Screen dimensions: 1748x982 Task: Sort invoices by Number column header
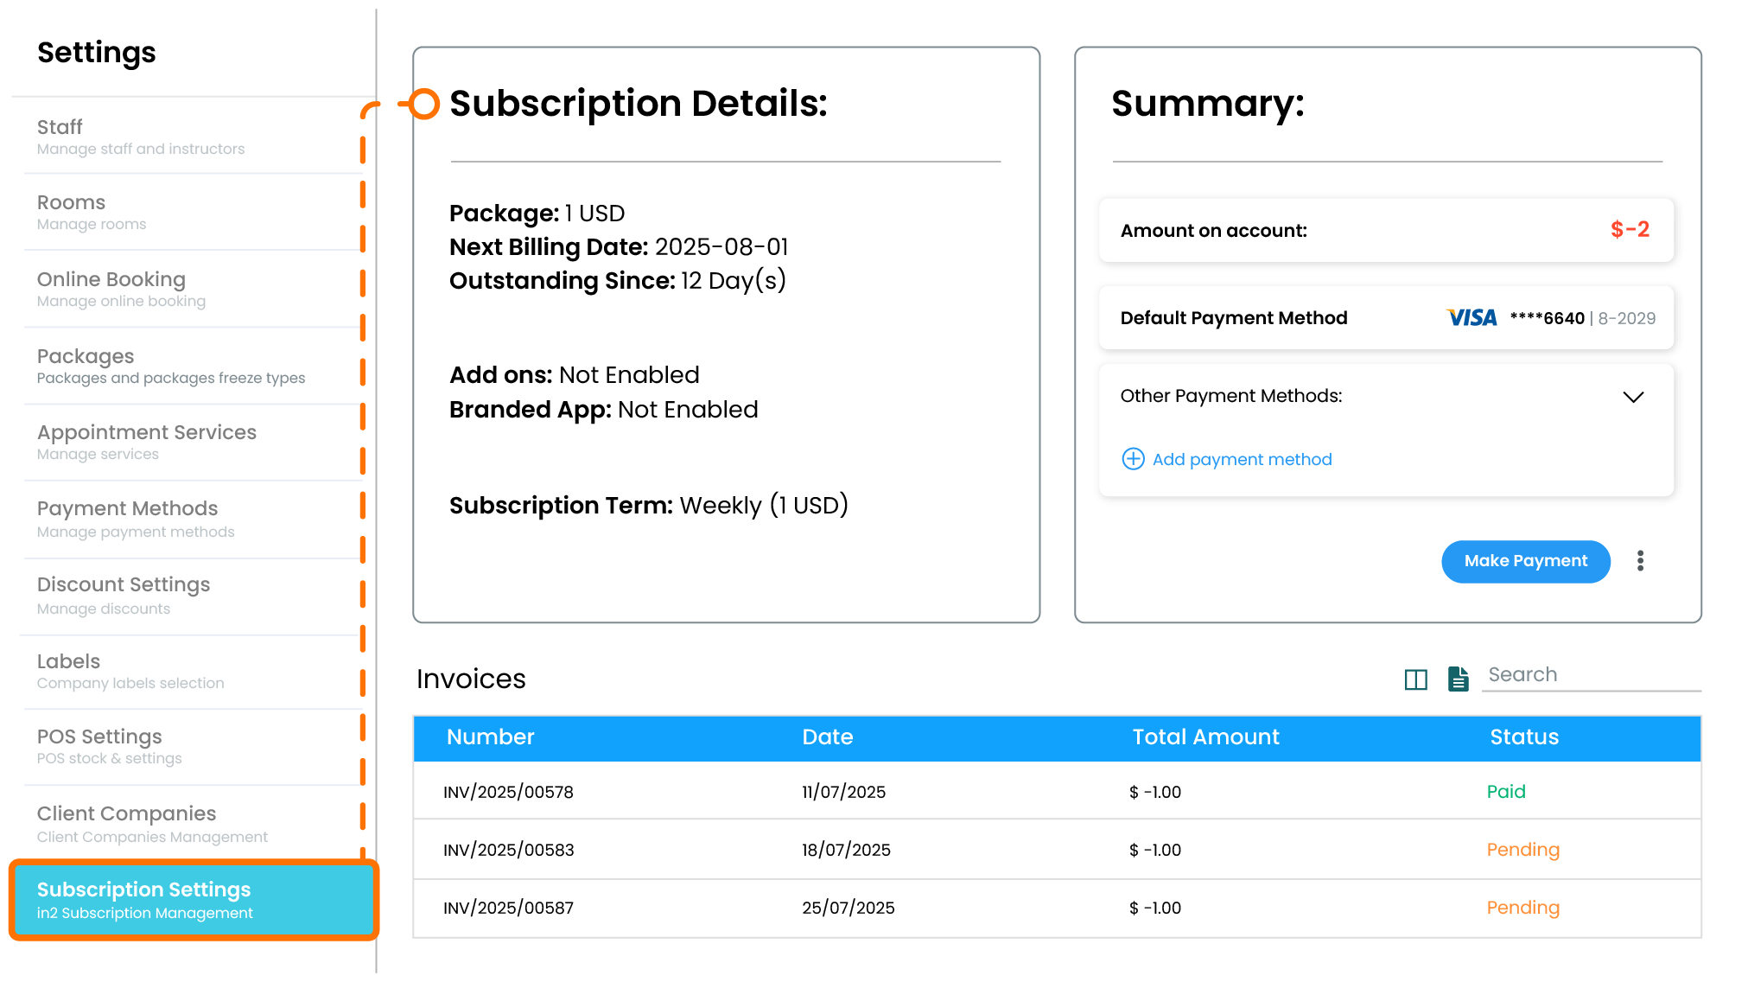[490, 737]
